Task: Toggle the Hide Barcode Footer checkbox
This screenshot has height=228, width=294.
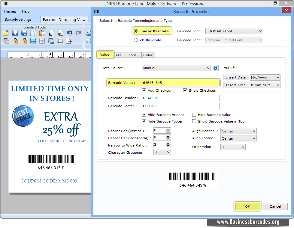Action: (x=144, y=121)
